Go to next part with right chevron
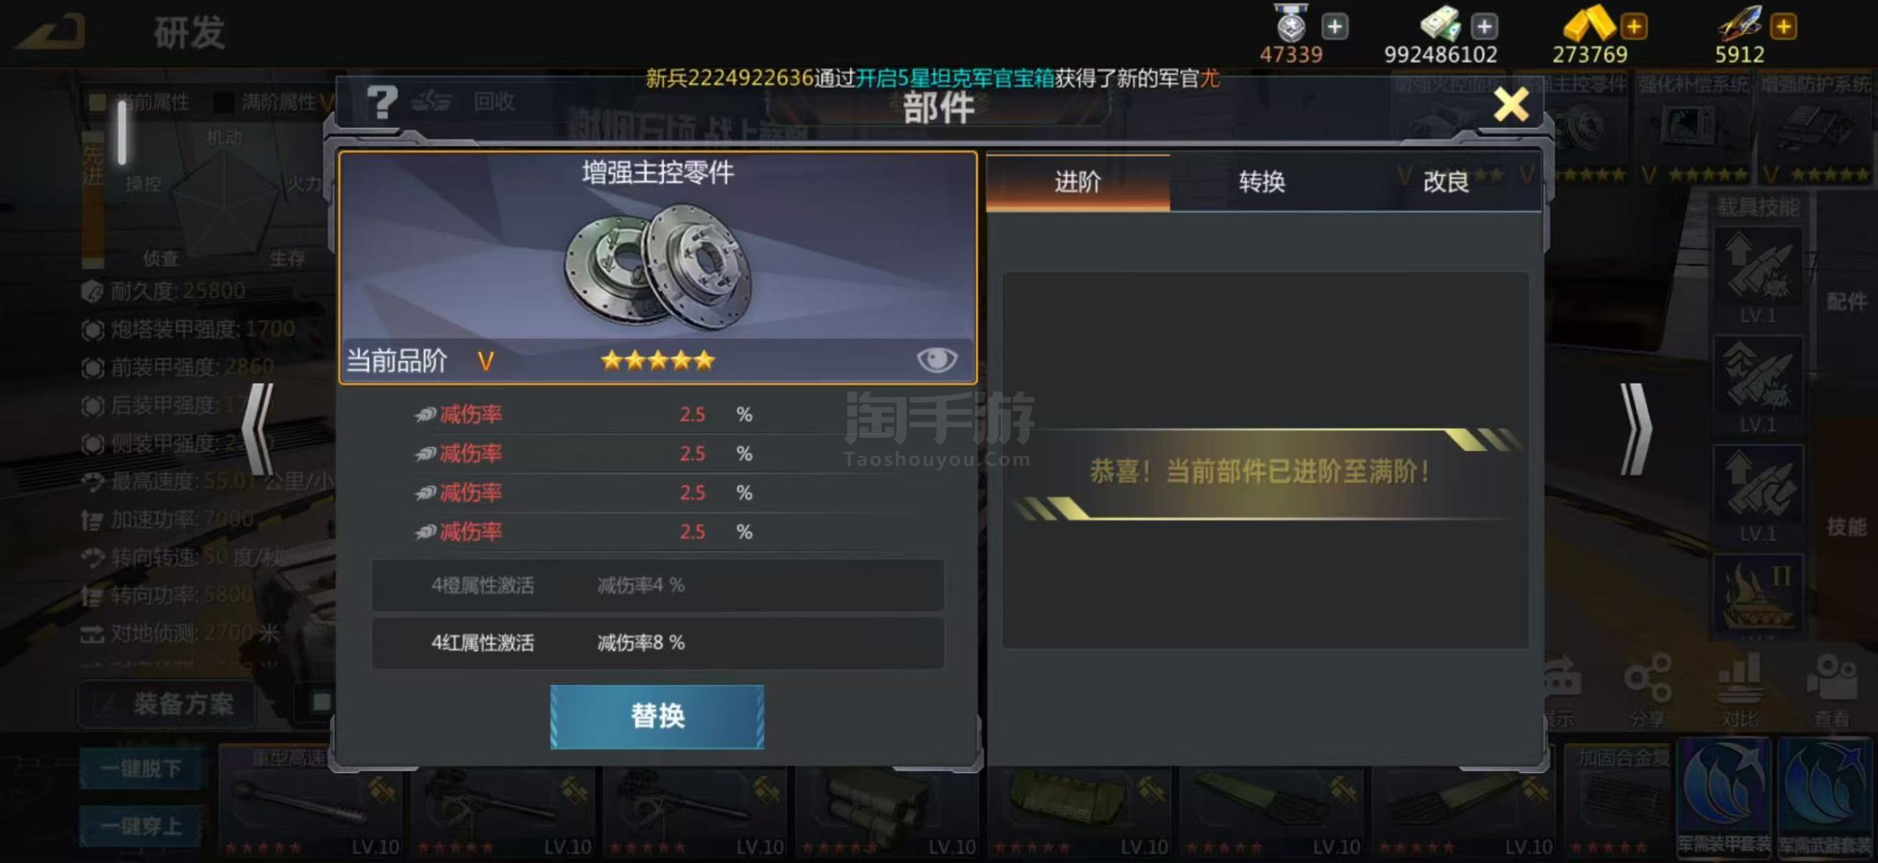This screenshot has height=863, width=1878. [x=1636, y=430]
